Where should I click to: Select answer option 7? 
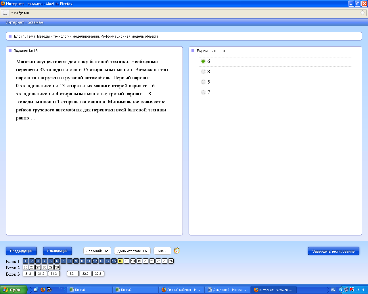click(x=203, y=92)
